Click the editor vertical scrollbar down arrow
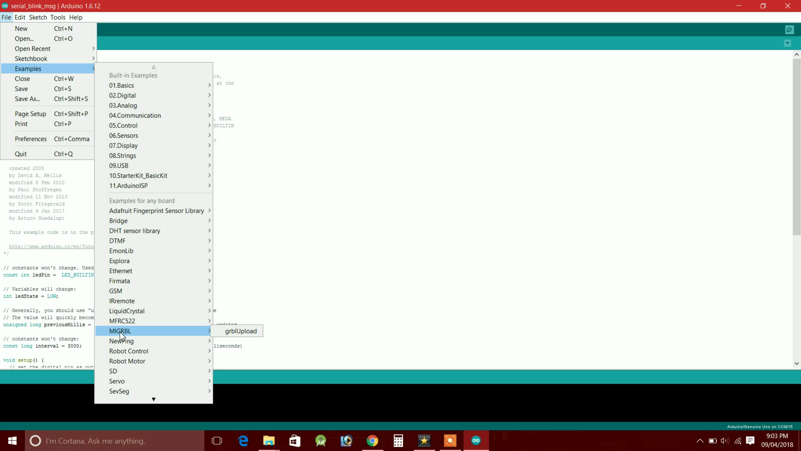This screenshot has height=451, width=801. coord(797,363)
